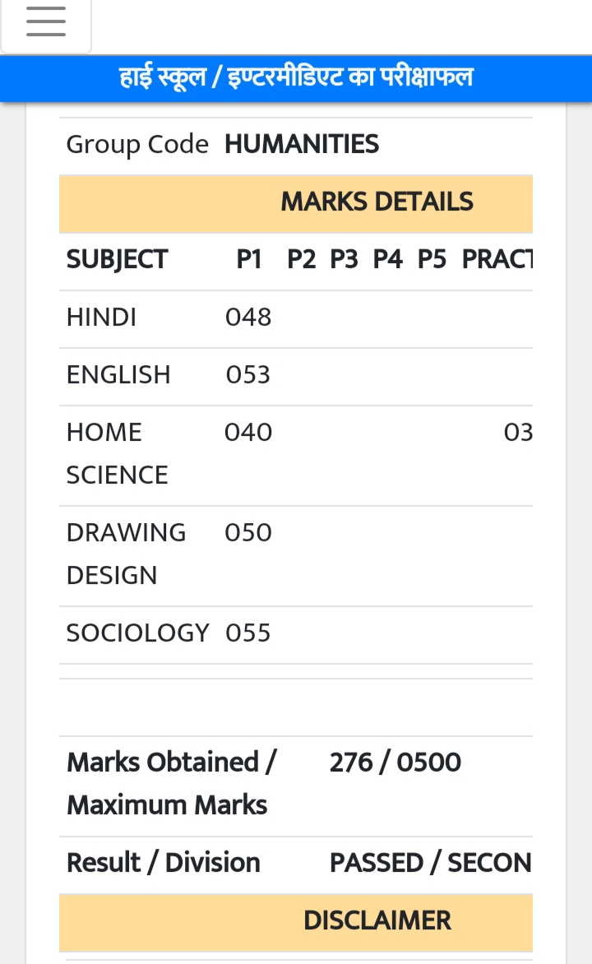Select the ENGLISH marks value 053

[247, 375]
